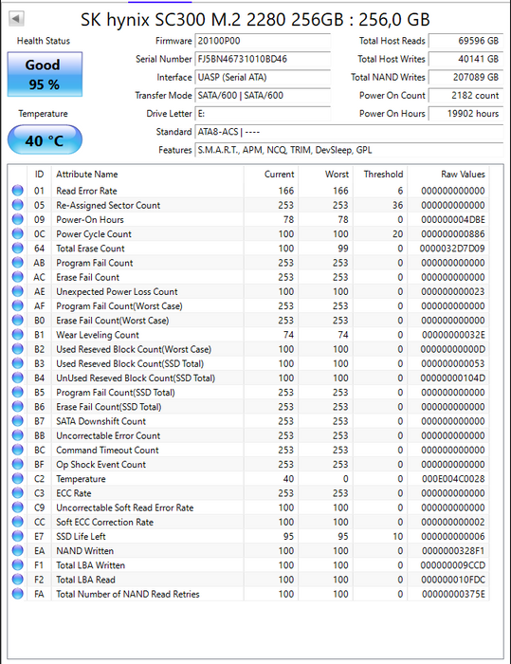Viewport: 511px width, 664px height.
Task: Click the Power On Hours value box
Action: [465, 114]
